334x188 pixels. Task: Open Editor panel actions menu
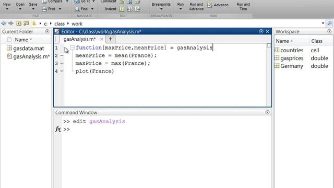(x=261, y=31)
